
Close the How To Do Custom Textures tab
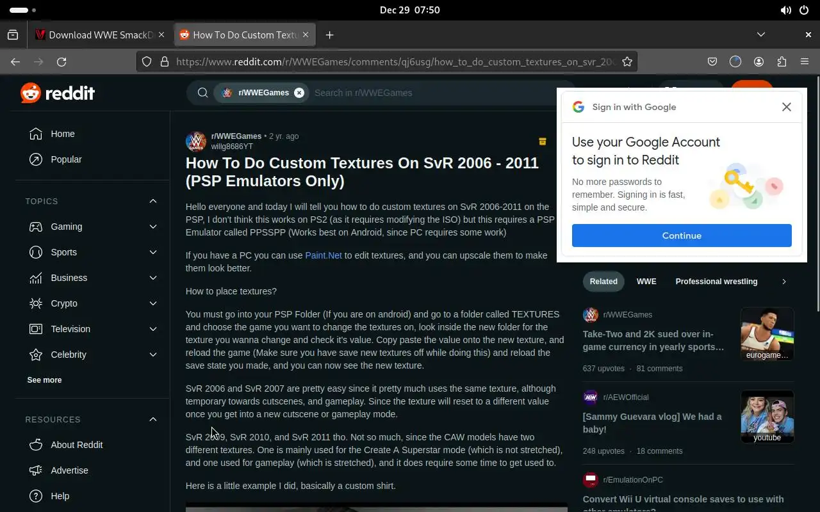[x=306, y=35]
